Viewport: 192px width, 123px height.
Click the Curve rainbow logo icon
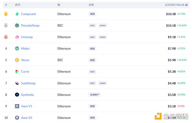(17, 72)
